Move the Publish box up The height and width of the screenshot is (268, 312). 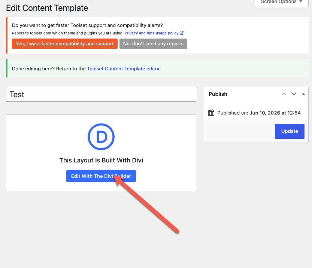[284, 94]
